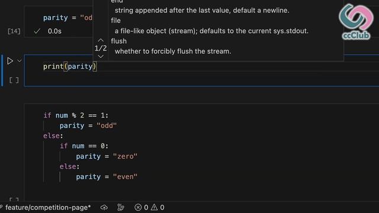This screenshot has width=379, height=213.
Task: Click the source control graph icon
Action: click(x=121, y=208)
